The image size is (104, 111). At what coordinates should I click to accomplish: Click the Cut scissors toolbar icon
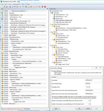(x=10, y=7)
